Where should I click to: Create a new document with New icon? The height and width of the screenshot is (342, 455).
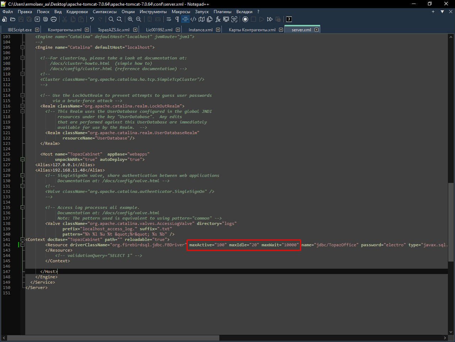[x=5, y=19]
